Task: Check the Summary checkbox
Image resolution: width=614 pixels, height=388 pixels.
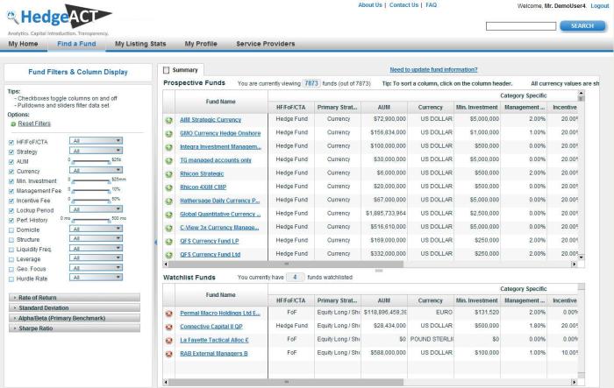Action: [x=166, y=70]
